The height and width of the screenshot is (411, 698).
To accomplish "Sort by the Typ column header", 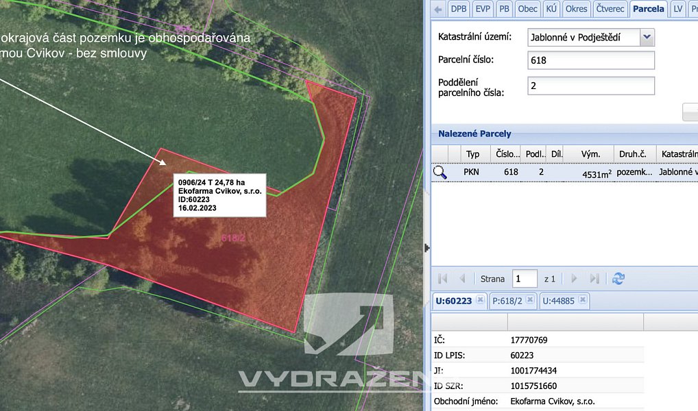I will click(472, 154).
